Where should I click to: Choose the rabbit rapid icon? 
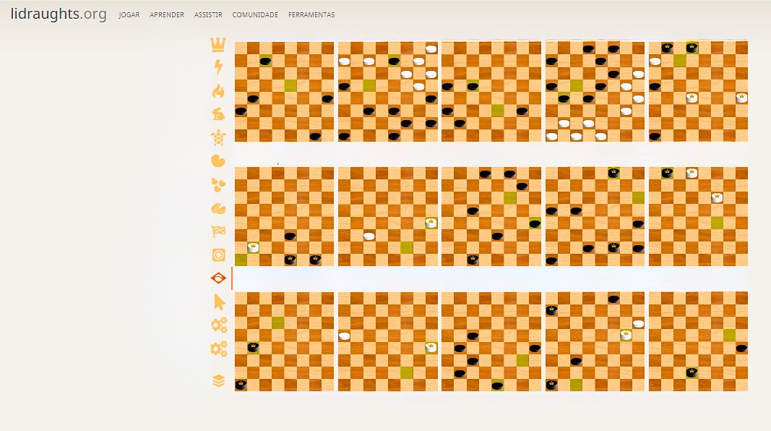click(x=218, y=114)
